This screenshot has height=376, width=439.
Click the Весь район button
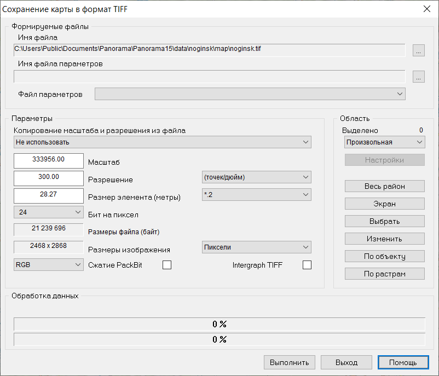[385, 186]
